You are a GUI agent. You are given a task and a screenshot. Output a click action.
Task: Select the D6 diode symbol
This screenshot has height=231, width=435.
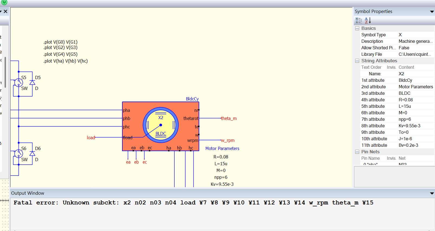(32, 154)
